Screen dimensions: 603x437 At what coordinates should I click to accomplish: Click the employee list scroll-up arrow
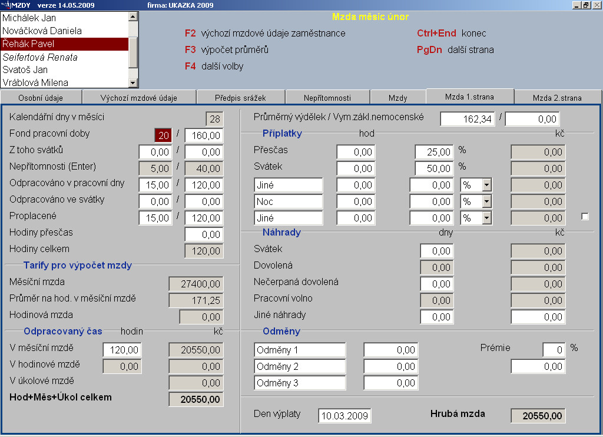point(132,16)
